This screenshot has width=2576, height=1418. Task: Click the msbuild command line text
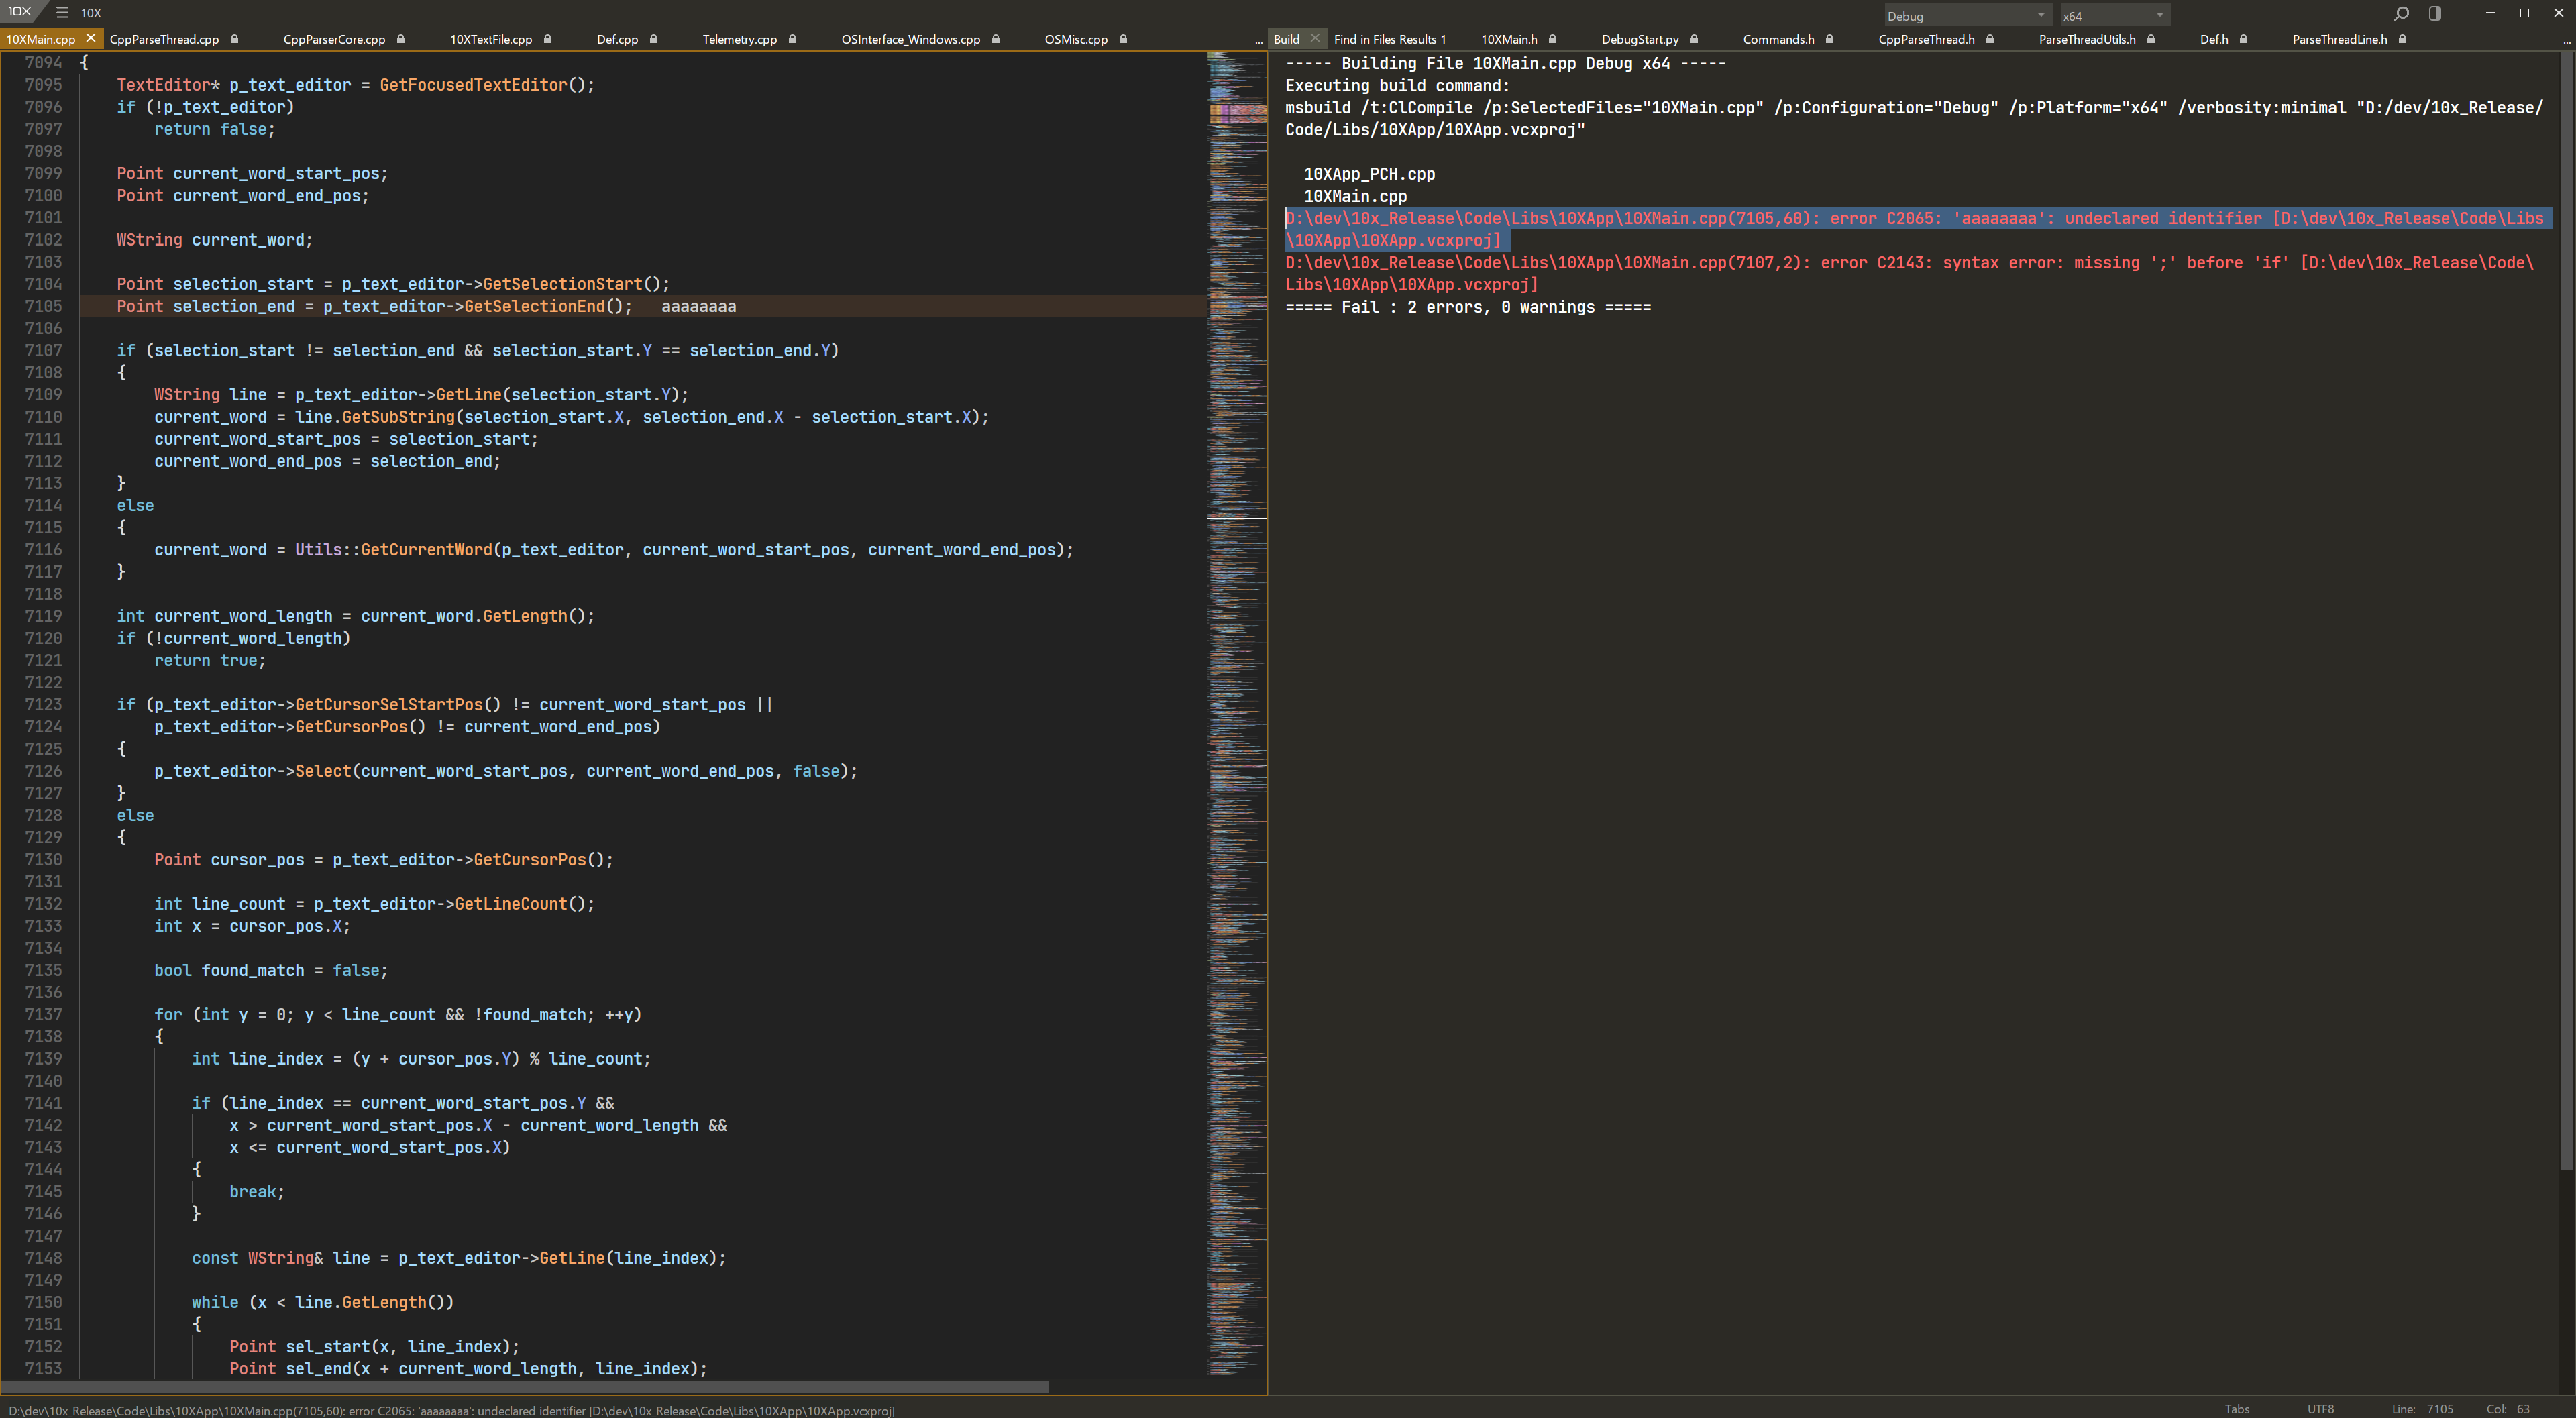[x=1914, y=118]
